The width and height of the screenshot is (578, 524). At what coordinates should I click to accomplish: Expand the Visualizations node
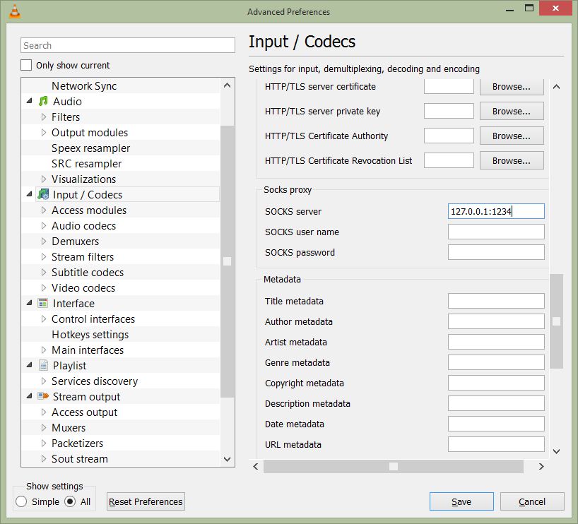44,179
